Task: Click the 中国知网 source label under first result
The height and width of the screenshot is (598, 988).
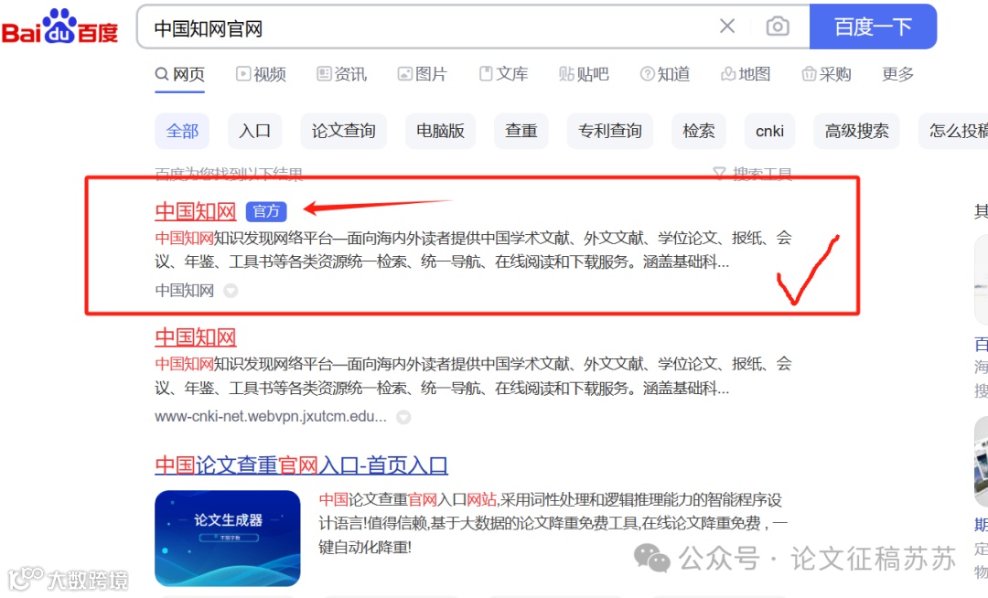Action: (185, 290)
